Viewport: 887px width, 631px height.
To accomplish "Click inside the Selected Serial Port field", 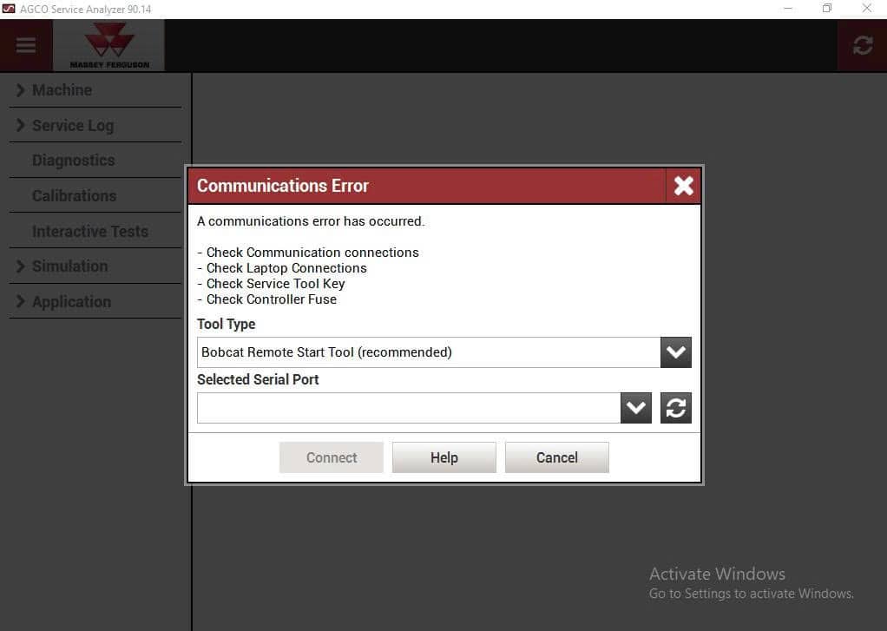I will pyautogui.click(x=408, y=408).
